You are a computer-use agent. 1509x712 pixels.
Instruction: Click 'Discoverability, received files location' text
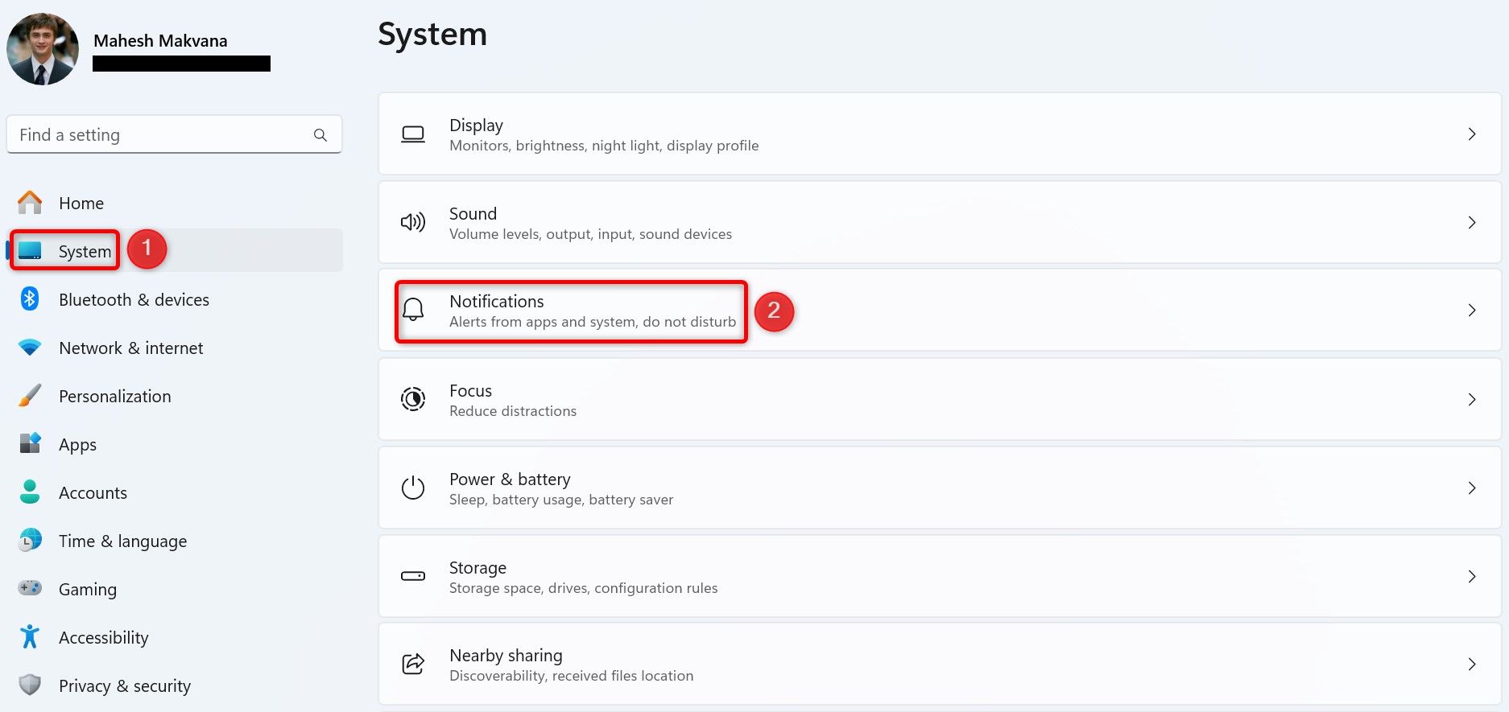click(x=571, y=676)
